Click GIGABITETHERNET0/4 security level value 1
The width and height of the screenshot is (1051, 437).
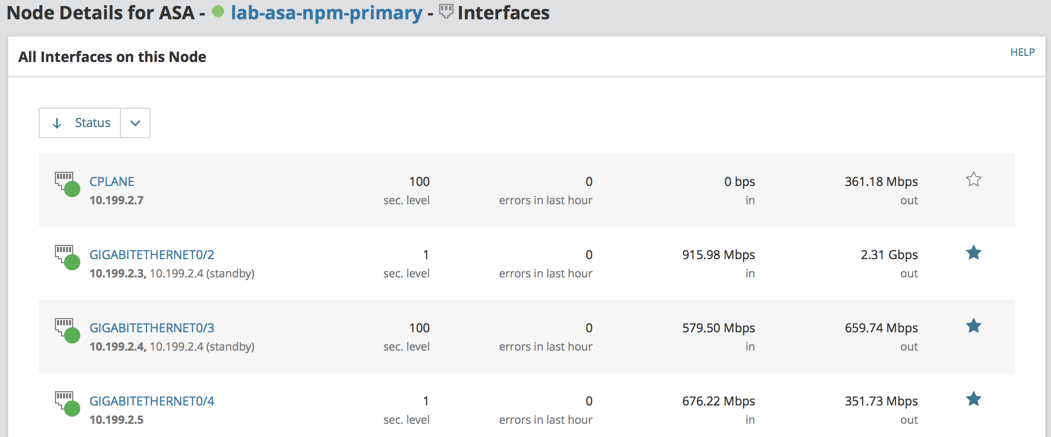[x=426, y=401]
